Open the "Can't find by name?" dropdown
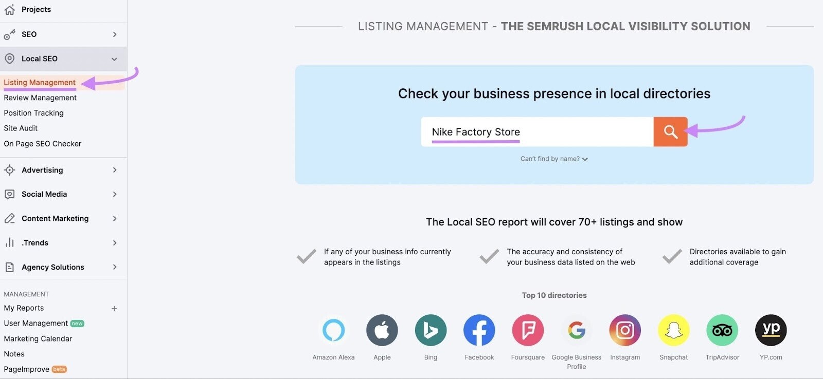 click(x=554, y=159)
